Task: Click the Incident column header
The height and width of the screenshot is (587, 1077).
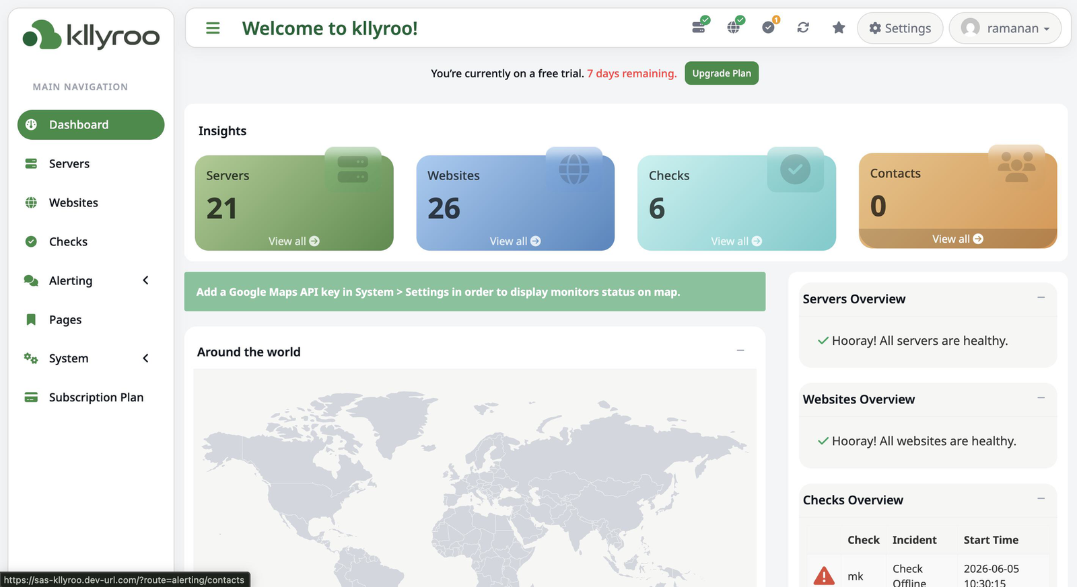Action: [x=914, y=540]
